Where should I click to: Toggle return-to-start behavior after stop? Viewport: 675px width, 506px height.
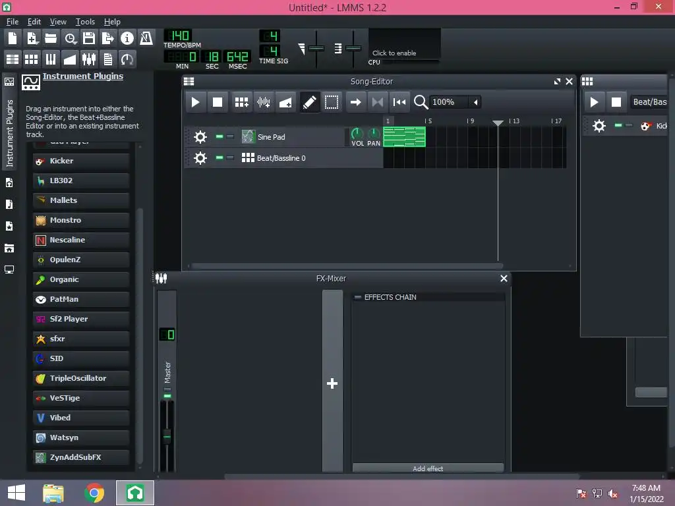coord(399,102)
